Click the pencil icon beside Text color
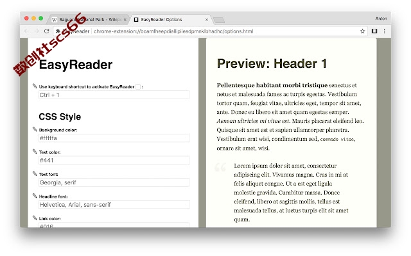Image resolution: width=411 pixels, height=256 pixels. (35, 152)
